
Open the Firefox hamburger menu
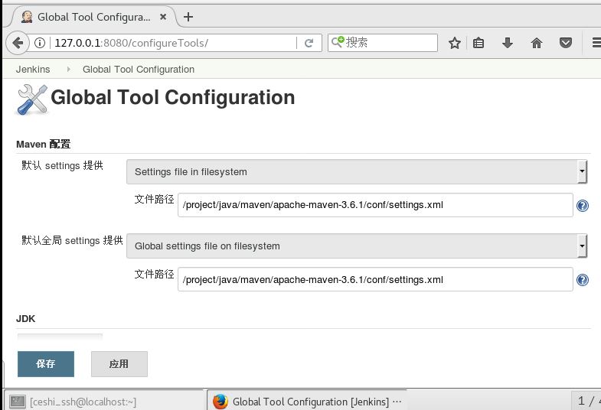[593, 43]
